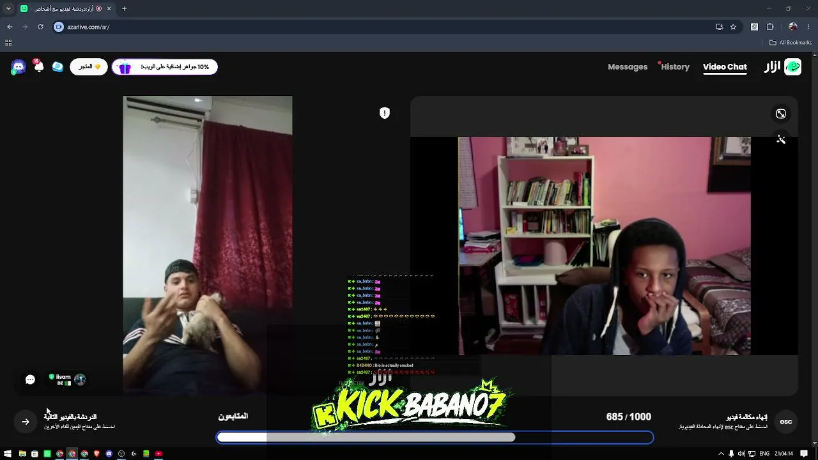Screen dimensions: 818x460
Task: View site information icon in address bar
Action: (x=59, y=27)
